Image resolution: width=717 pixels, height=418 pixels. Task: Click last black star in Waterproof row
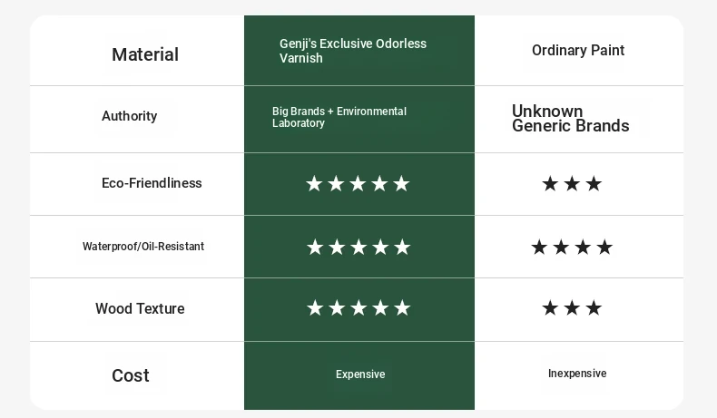point(604,248)
